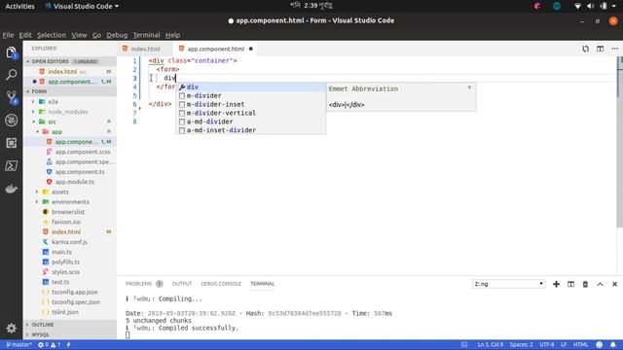
Task: Click LF end of line setting
Action: coord(564,345)
